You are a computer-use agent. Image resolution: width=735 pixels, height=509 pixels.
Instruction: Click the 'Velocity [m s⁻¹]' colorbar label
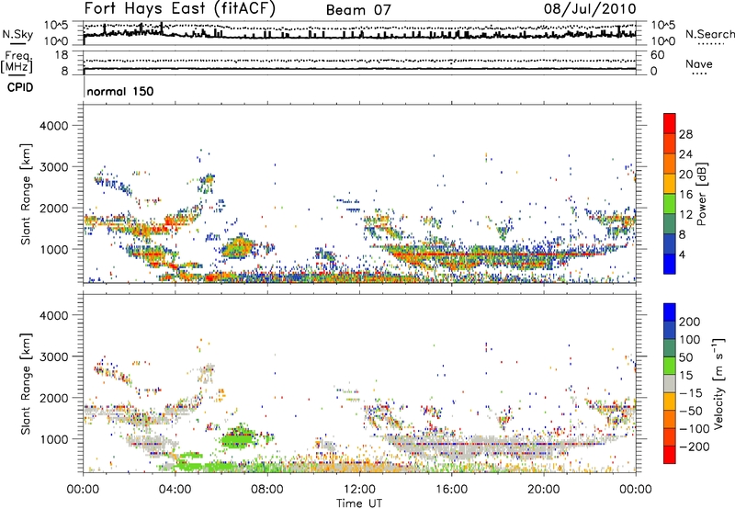718,384
